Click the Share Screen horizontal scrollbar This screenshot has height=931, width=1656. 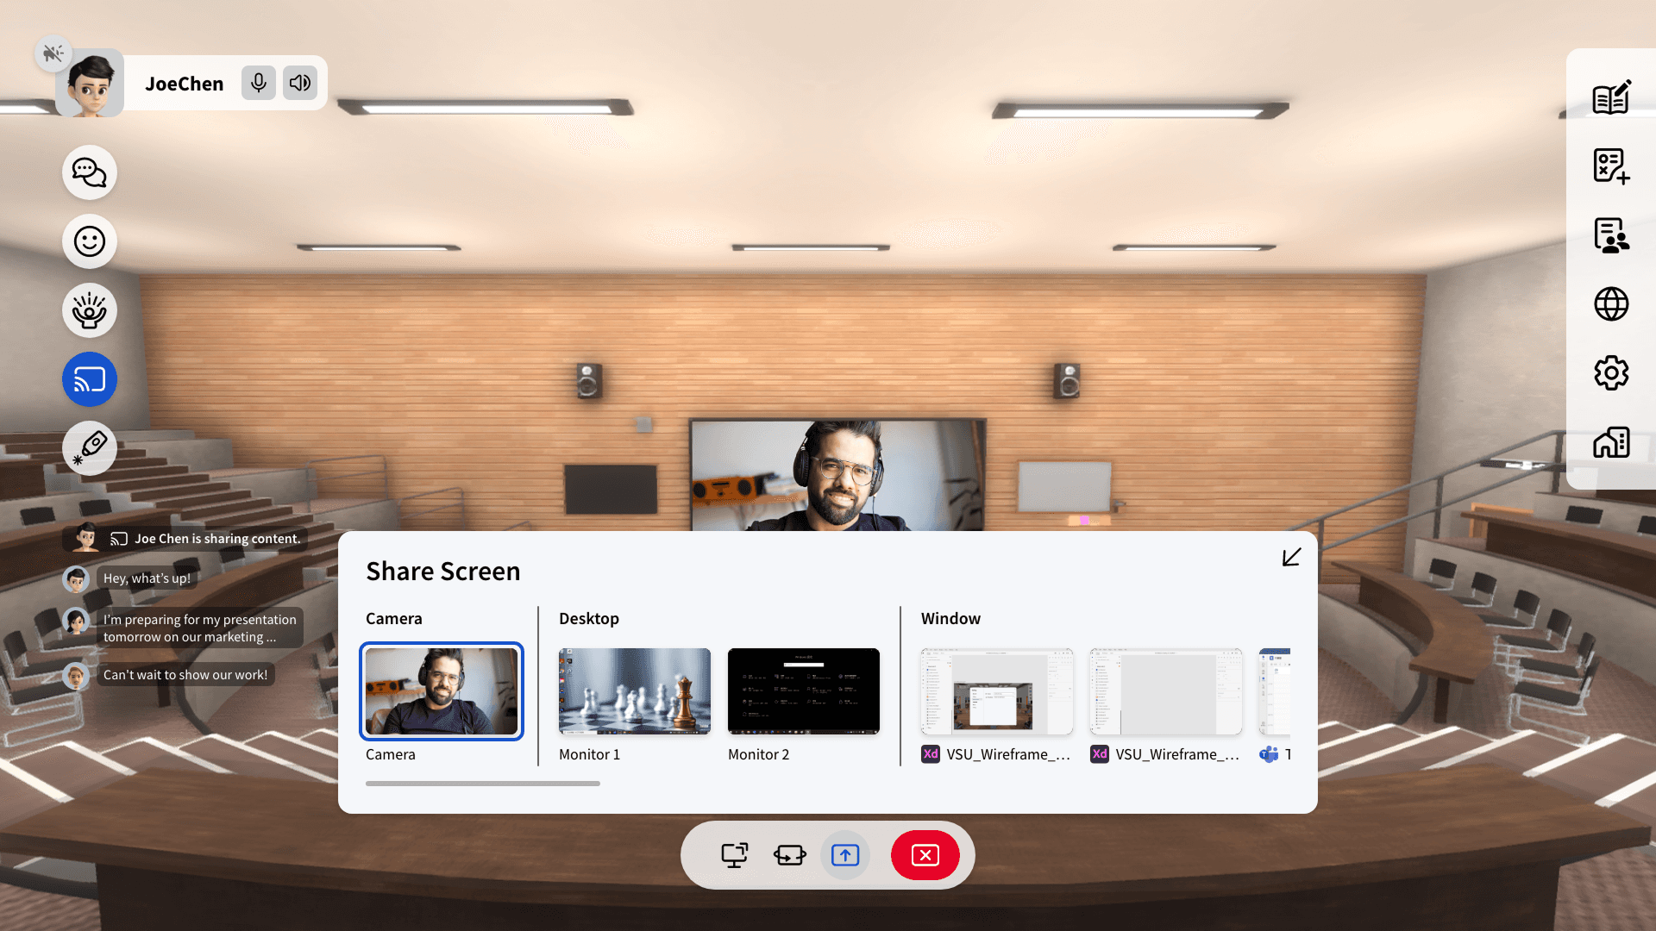click(x=483, y=784)
